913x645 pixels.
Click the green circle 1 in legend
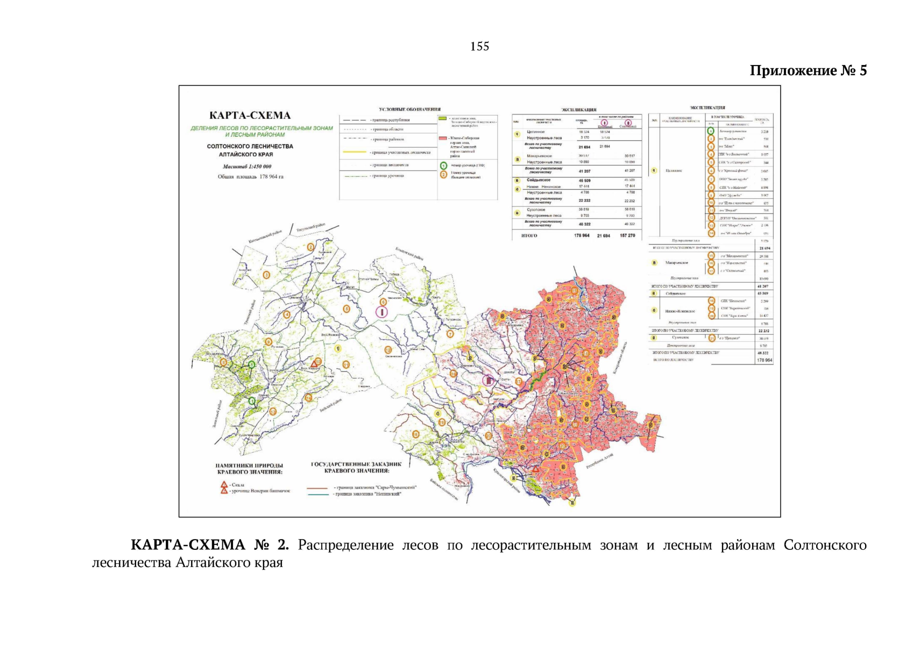coord(443,166)
